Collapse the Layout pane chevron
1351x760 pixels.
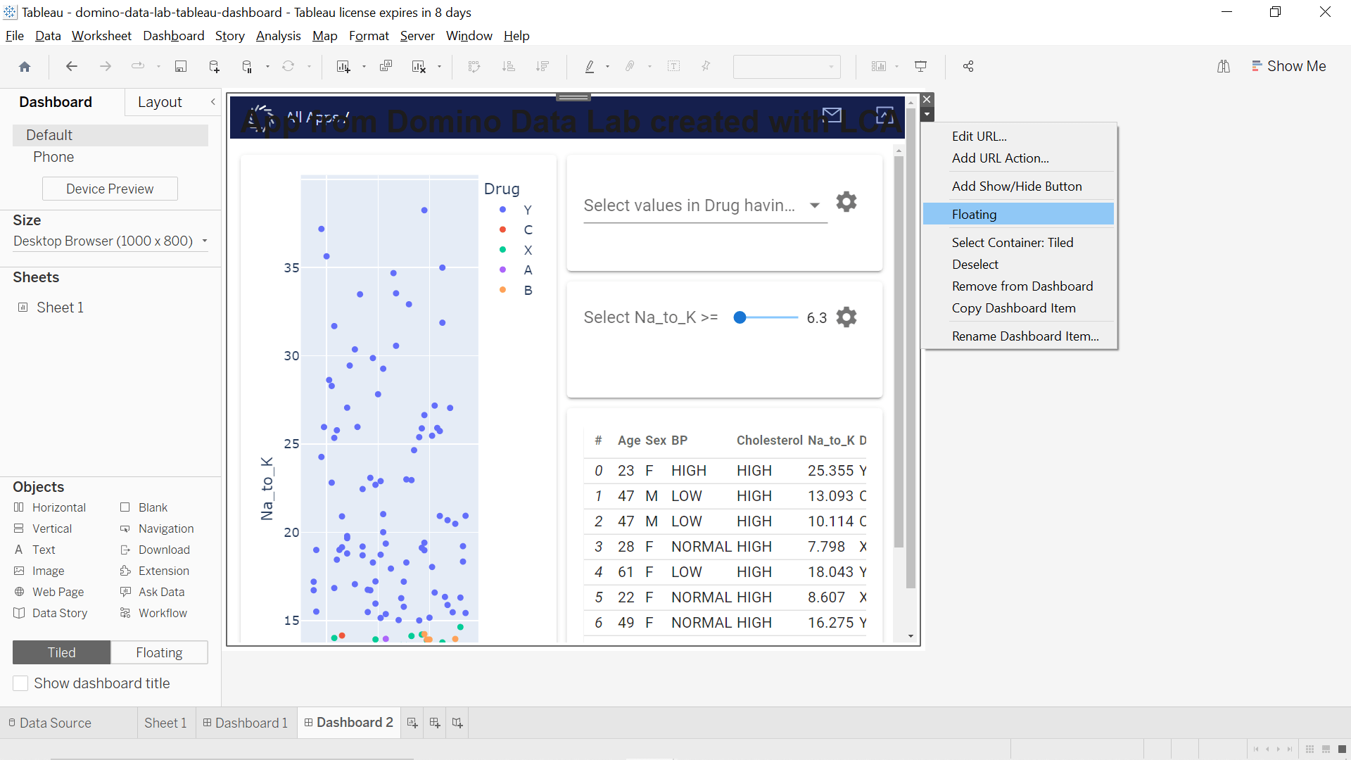click(x=213, y=101)
